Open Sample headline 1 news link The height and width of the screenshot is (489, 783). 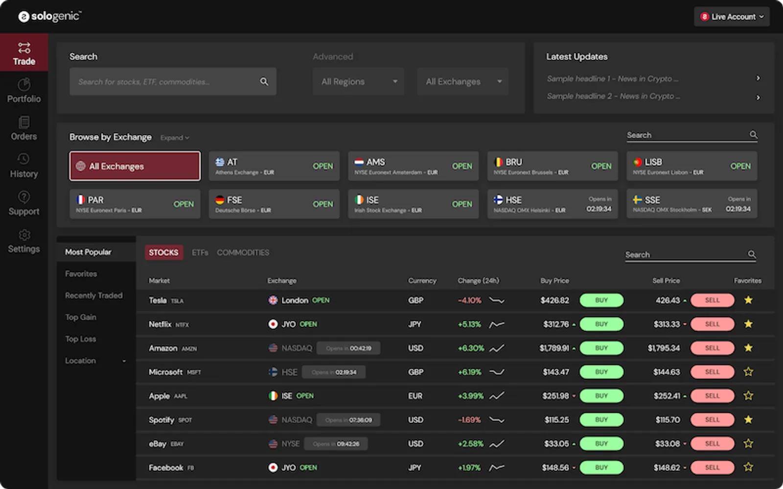[x=612, y=79]
